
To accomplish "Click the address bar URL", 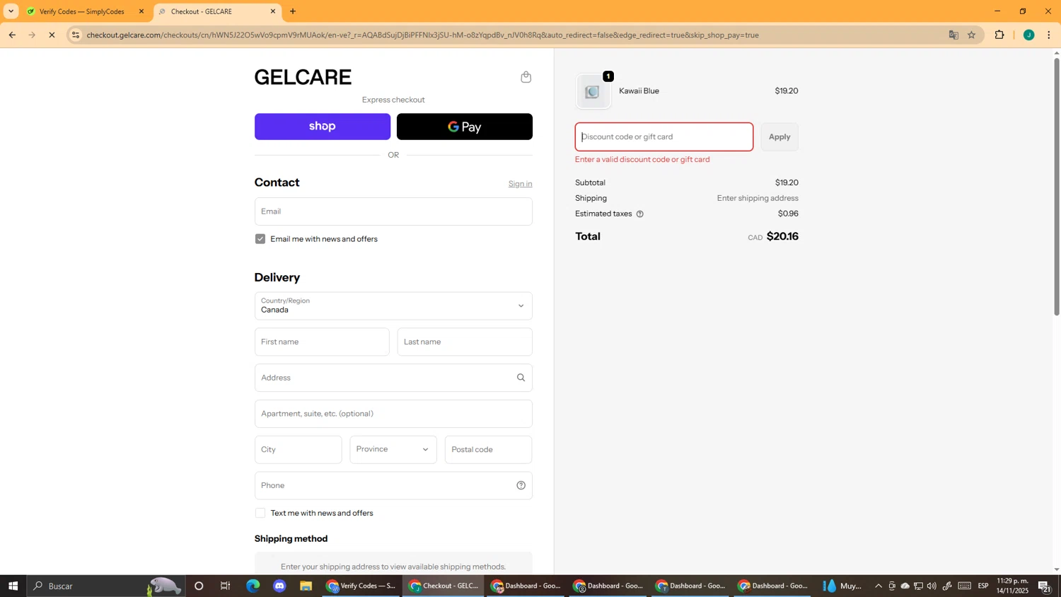I will click(x=422, y=35).
